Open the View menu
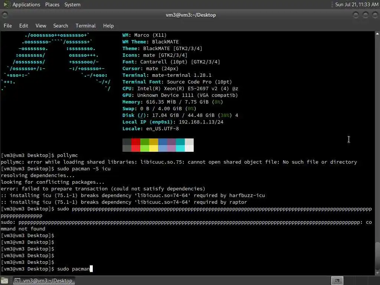380x285 pixels. click(x=41, y=26)
